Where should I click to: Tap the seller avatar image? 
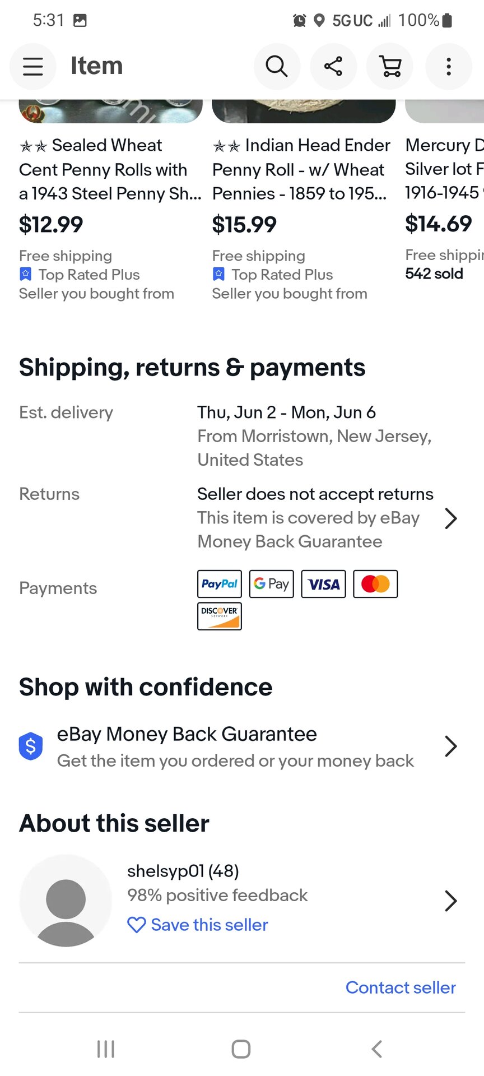(66, 901)
